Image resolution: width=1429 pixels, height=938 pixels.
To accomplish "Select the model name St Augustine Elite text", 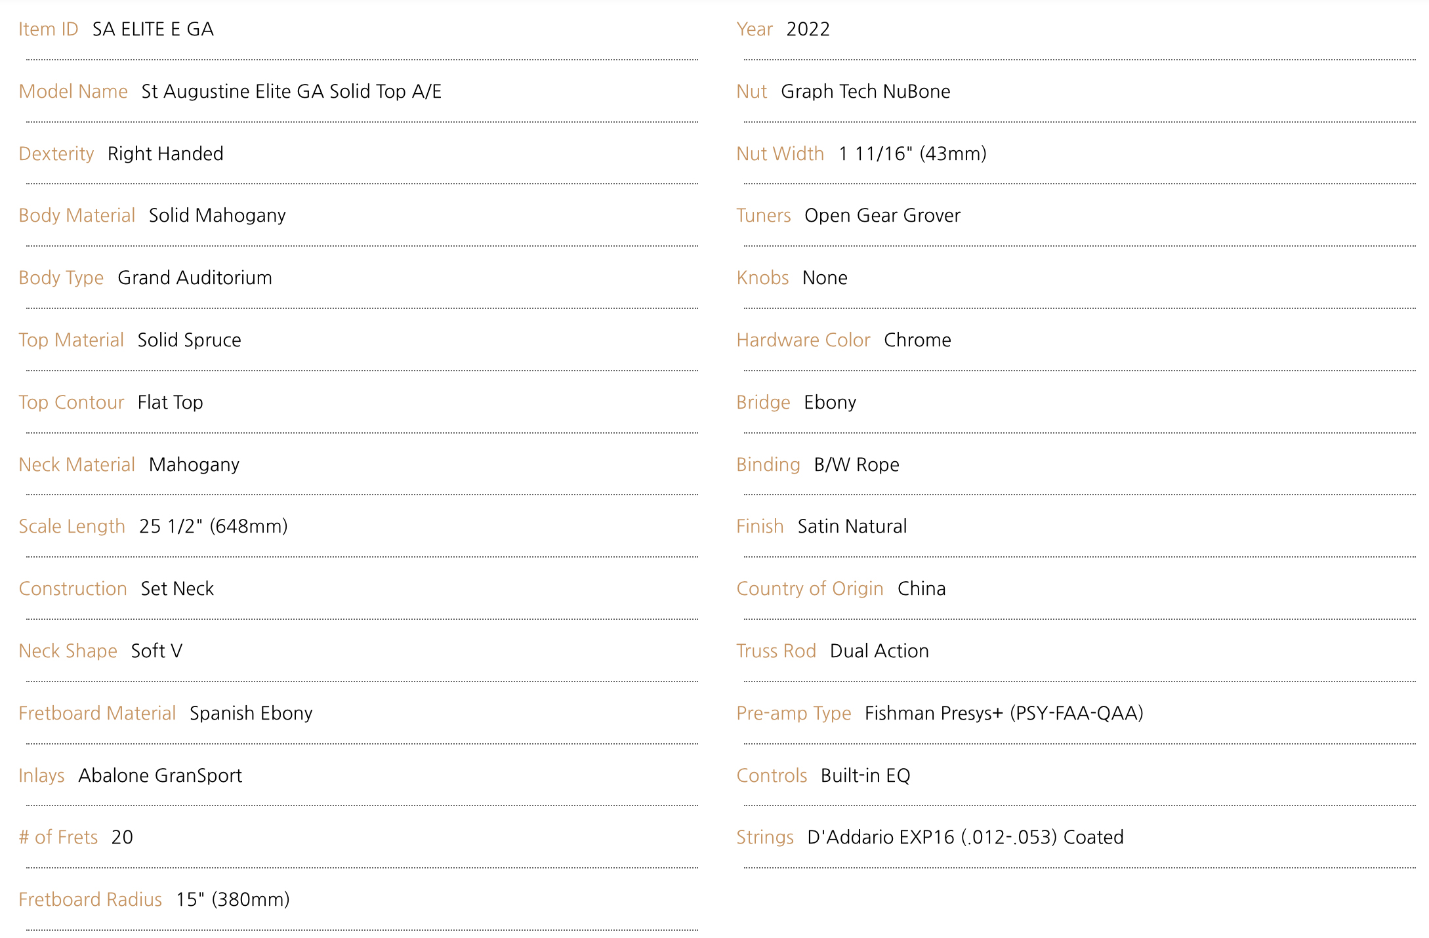I will click(291, 91).
